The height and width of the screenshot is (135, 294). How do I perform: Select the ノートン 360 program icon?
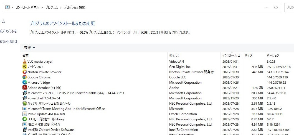(x=25, y=67)
